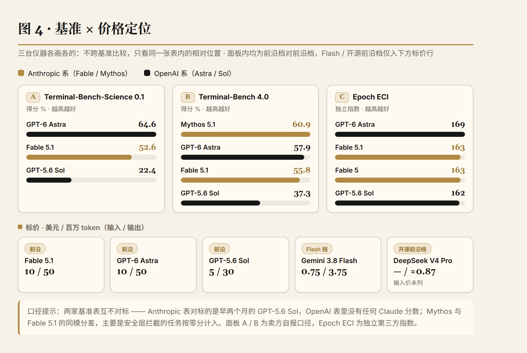Open the DeepSeek V4 Pro pricing card name

point(423,261)
